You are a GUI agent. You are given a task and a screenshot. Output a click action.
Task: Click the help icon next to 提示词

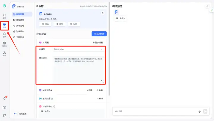coord(46,58)
